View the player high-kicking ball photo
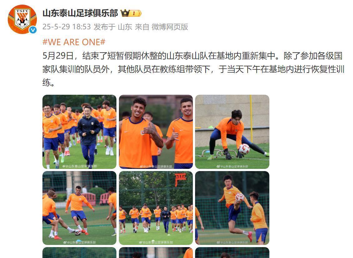 coord(232,208)
